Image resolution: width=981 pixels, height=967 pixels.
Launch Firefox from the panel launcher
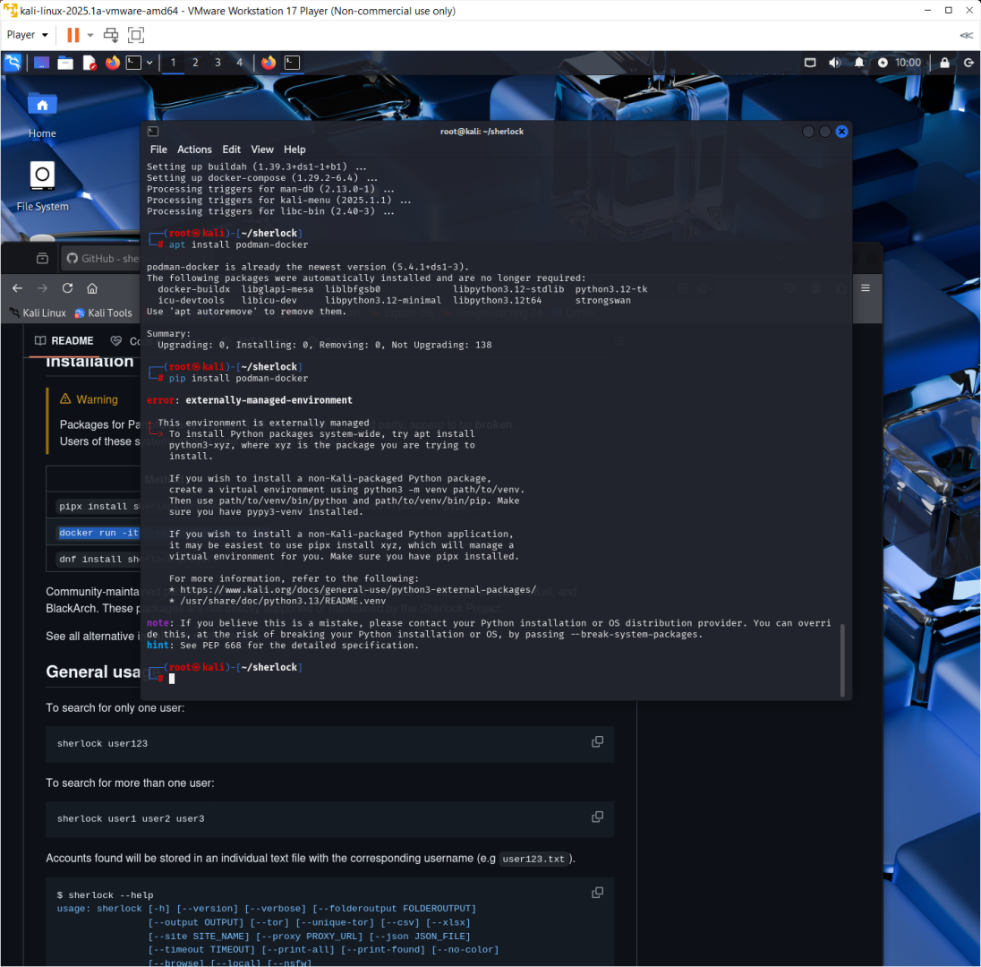click(113, 63)
